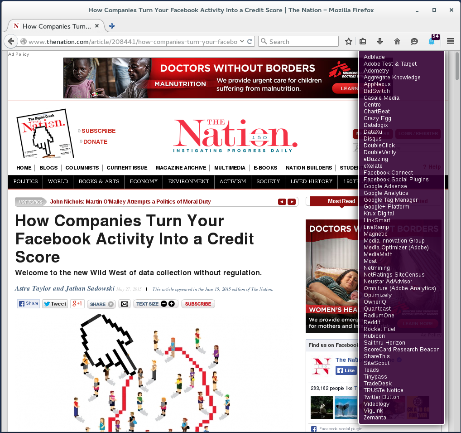
Task: Click the magazine cover thumbnail
Action: pyautogui.click(x=45, y=133)
